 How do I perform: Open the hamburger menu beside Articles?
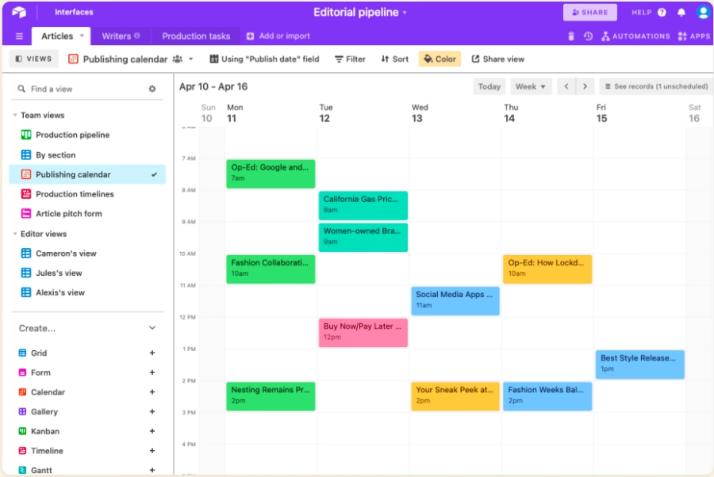point(19,36)
